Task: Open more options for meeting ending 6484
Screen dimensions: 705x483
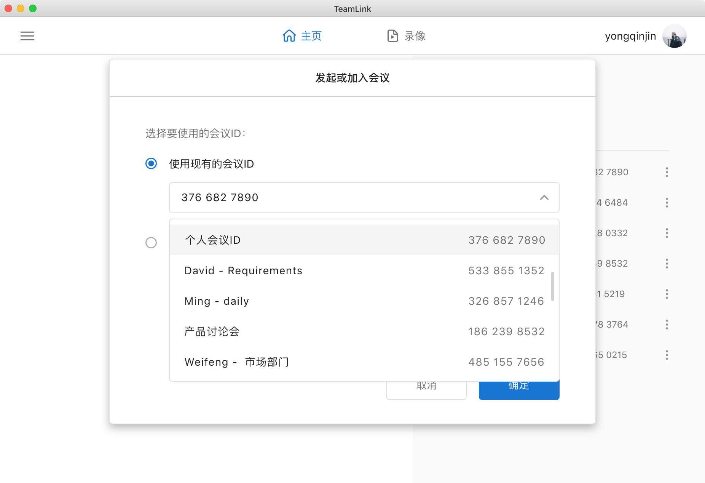Action: (667, 203)
